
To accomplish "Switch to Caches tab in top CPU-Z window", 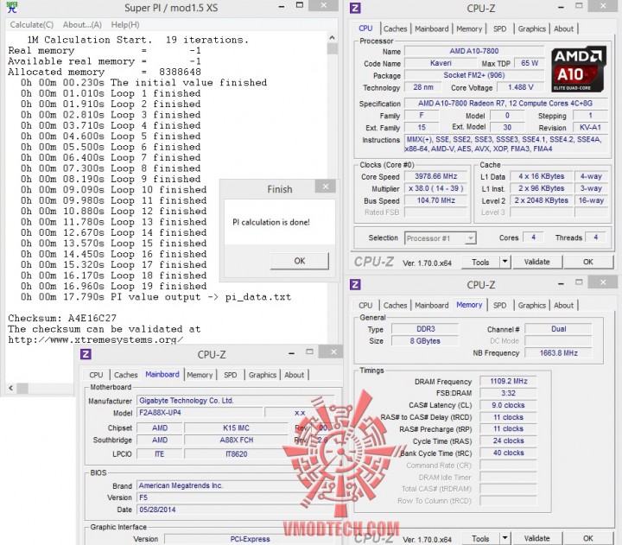I will tap(395, 29).
